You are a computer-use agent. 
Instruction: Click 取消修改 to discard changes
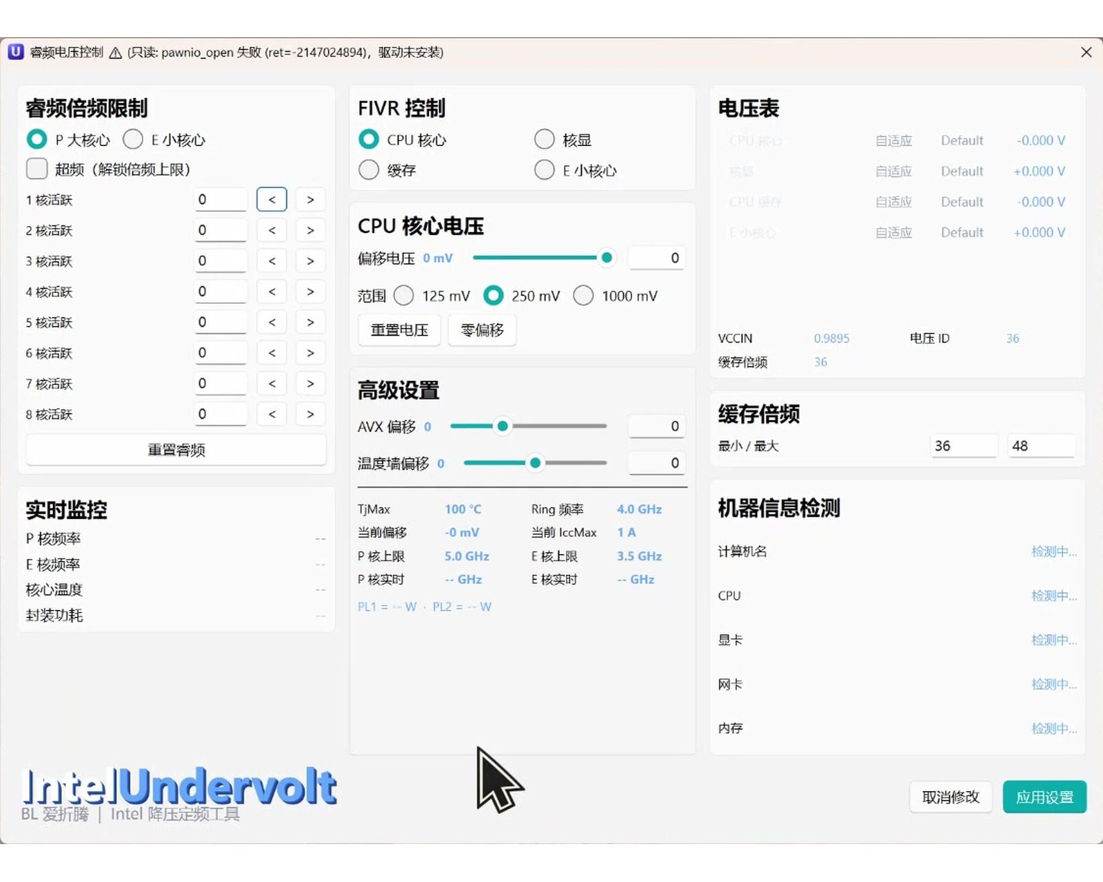click(951, 797)
